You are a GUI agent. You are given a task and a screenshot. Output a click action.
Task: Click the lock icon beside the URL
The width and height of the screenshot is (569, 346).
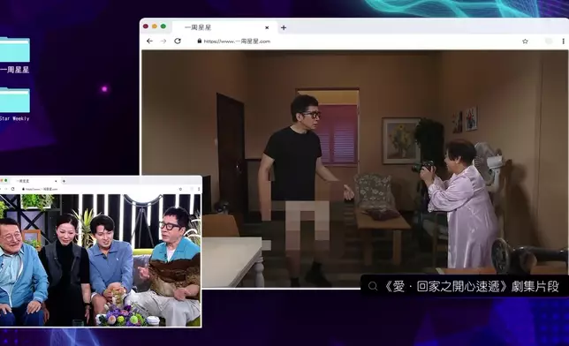click(199, 41)
